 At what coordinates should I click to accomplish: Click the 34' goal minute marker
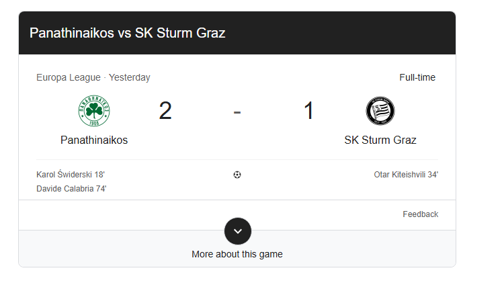(433, 175)
